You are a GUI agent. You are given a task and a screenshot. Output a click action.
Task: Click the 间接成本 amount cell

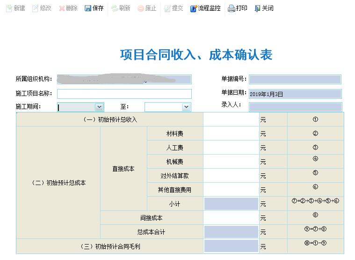[231, 218]
